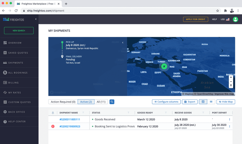Open My Rates in the sidebar
The width and height of the screenshot is (242, 144).
point(14,93)
